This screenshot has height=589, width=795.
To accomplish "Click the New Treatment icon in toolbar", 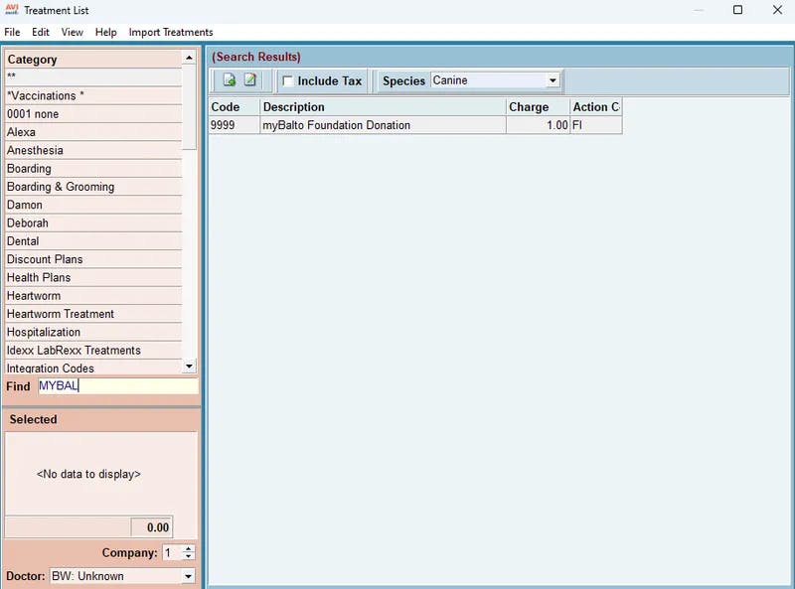I will [x=230, y=80].
